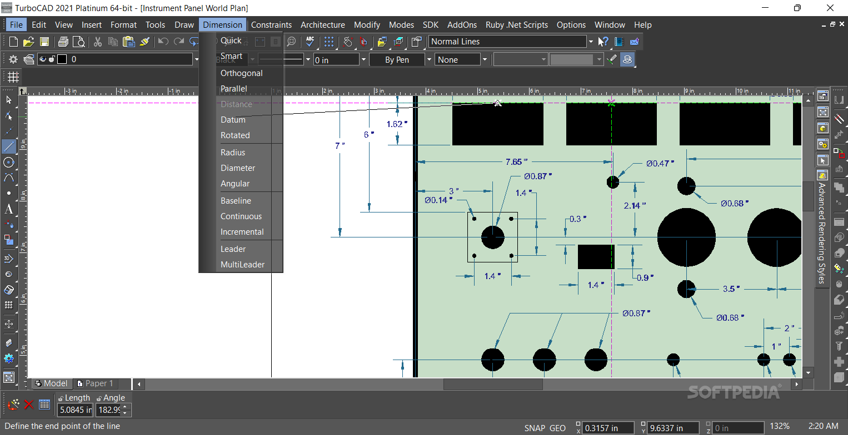Click the format painter brush icon
The width and height of the screenshot is (848, 435).
coord(144,42)
